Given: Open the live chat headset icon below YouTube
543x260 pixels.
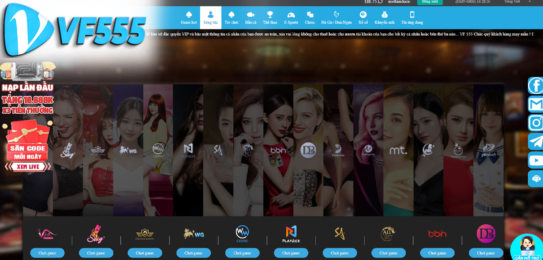Looking at the screenshot, I should (535, 179).
